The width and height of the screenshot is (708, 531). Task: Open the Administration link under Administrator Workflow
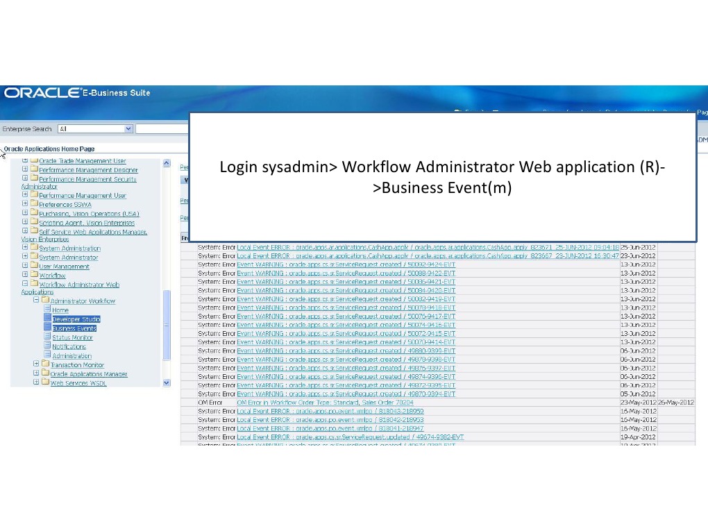71,356
